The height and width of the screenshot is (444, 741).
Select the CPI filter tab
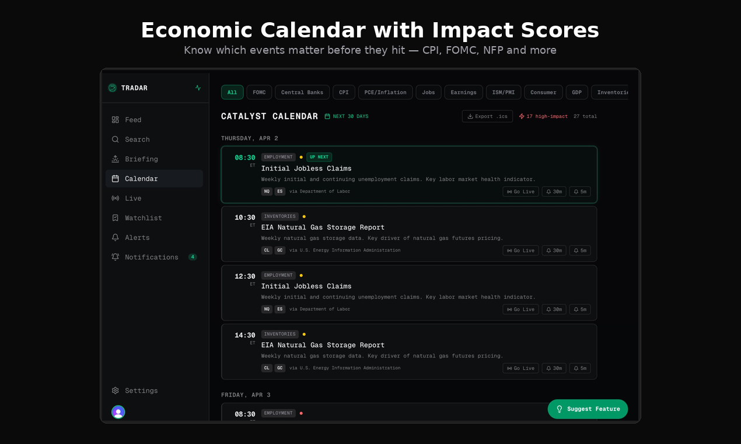point(344,92)
